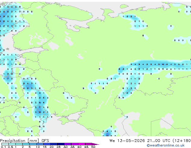The width and height of the screenshot is (191, 148).
Task: Select the (12+180 forecast offset text
Action: tap(182, 141)
